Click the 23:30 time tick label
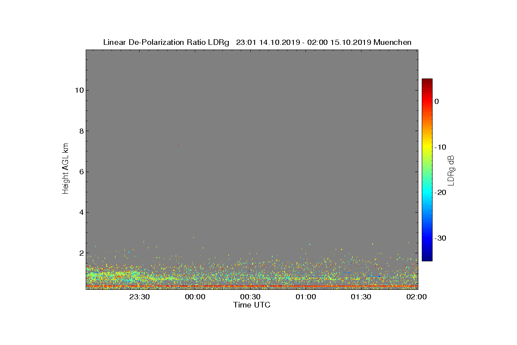The height and width of the screenshot is (345, 517). (140, 297)
